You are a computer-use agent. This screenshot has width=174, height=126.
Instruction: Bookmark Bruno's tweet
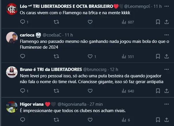[x=158, y=91]
